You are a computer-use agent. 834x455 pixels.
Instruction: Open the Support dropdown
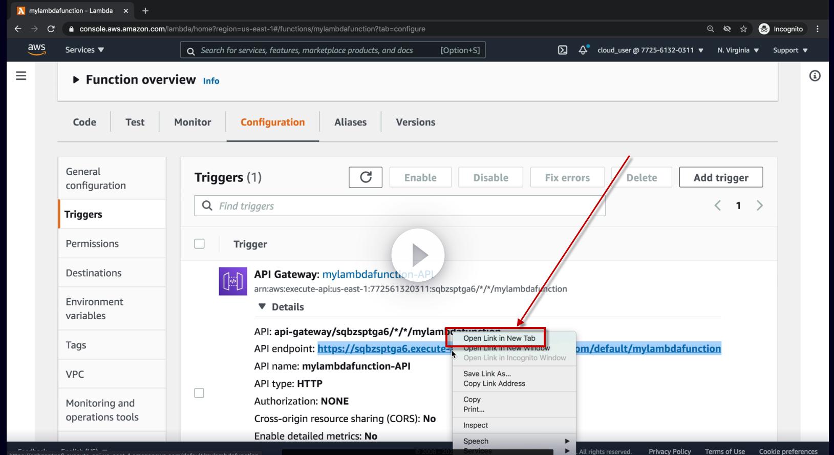[790, 50]
